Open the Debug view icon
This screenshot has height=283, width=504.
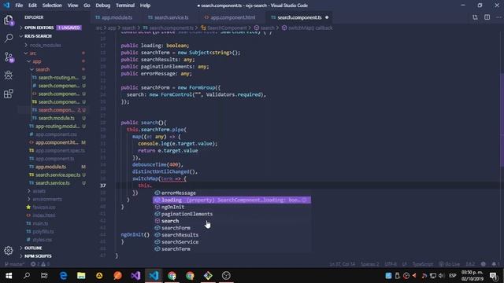click(9, 75)
